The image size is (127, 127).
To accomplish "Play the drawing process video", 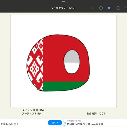I will click(109, 8).
